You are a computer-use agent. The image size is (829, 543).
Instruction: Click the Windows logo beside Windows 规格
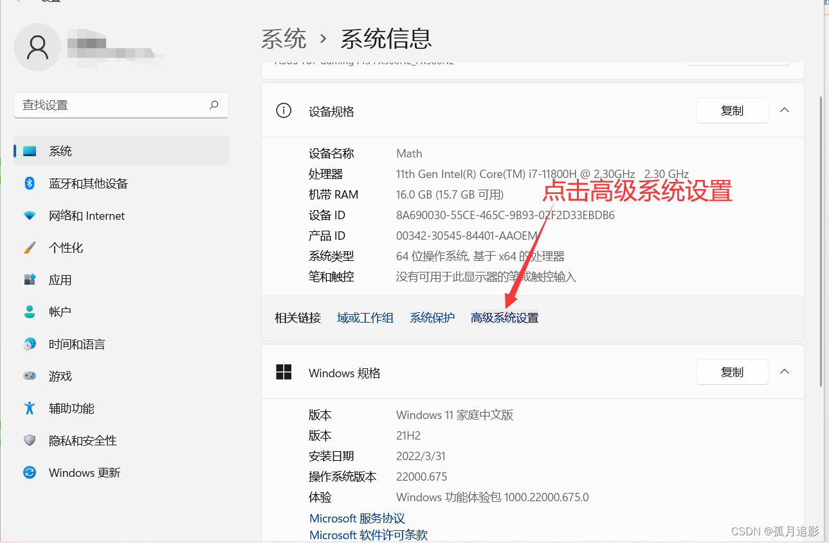(x=284, y=372)
